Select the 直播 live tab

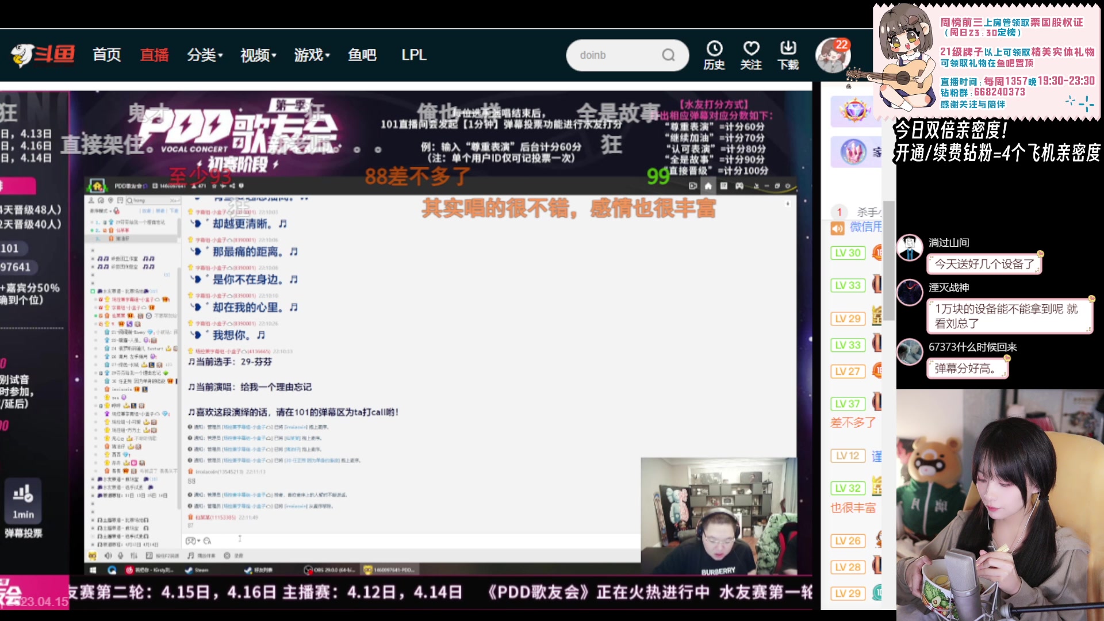pyautogui.click(x=154, y=55)
